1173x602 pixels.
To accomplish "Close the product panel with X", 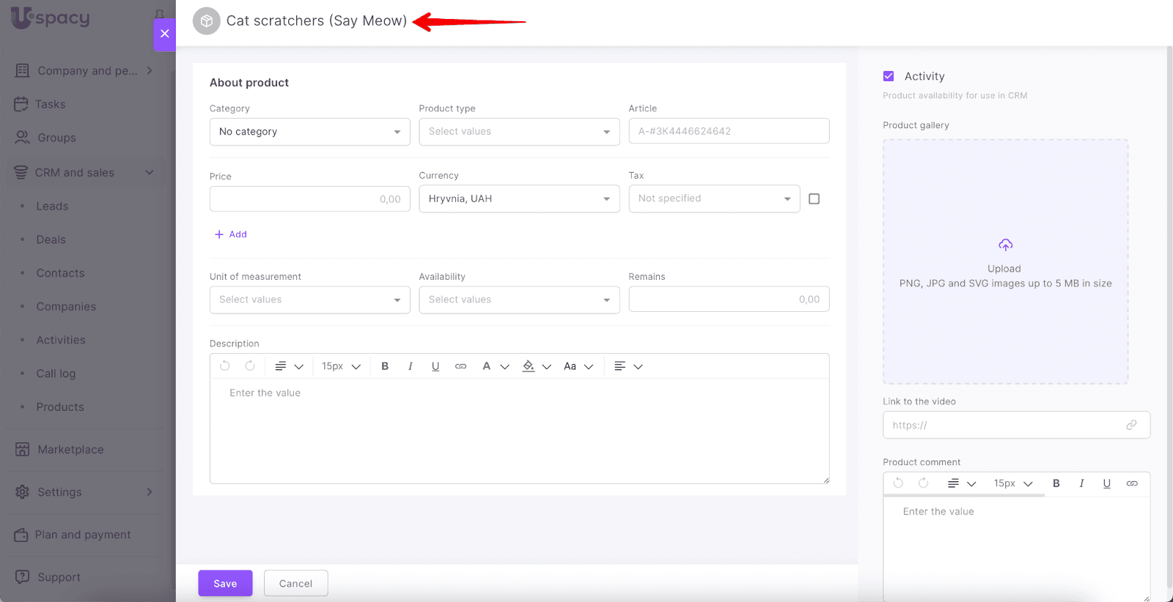I will click(165, 34).
